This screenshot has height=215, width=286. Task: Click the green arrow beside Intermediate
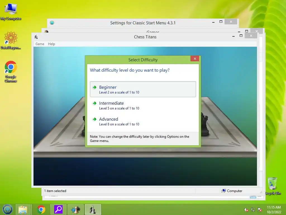(94, 103)
